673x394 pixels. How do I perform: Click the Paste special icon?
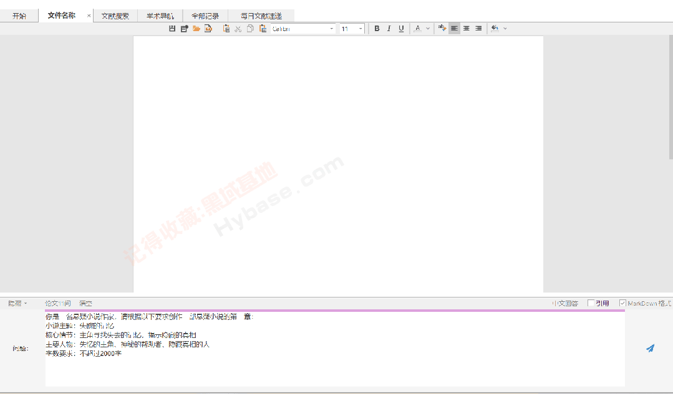click(263, 28)
